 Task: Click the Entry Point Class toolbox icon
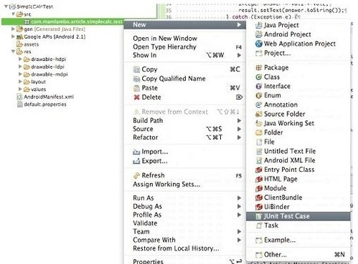pos(259,170)
